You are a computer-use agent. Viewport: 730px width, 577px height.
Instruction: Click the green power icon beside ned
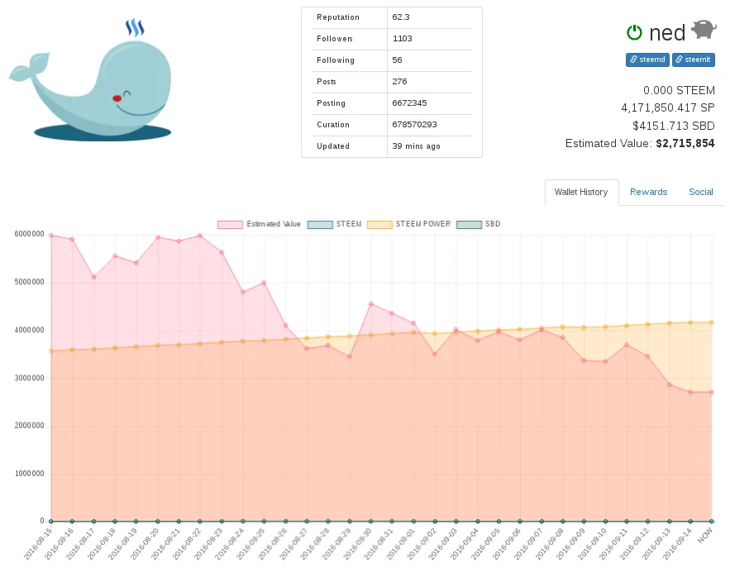(634, 32)
